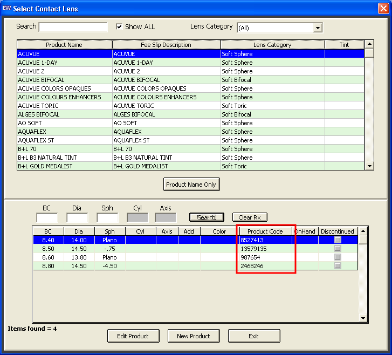Select the ALGES BIFOCAL product row
392x355 pixels.
(190, 114)
